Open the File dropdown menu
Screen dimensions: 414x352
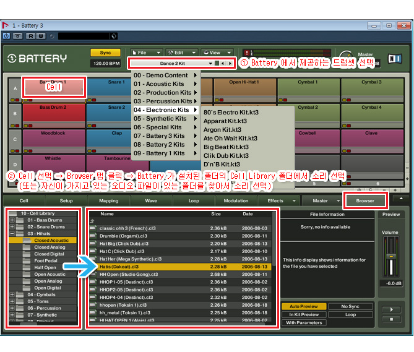click(147, 53)
